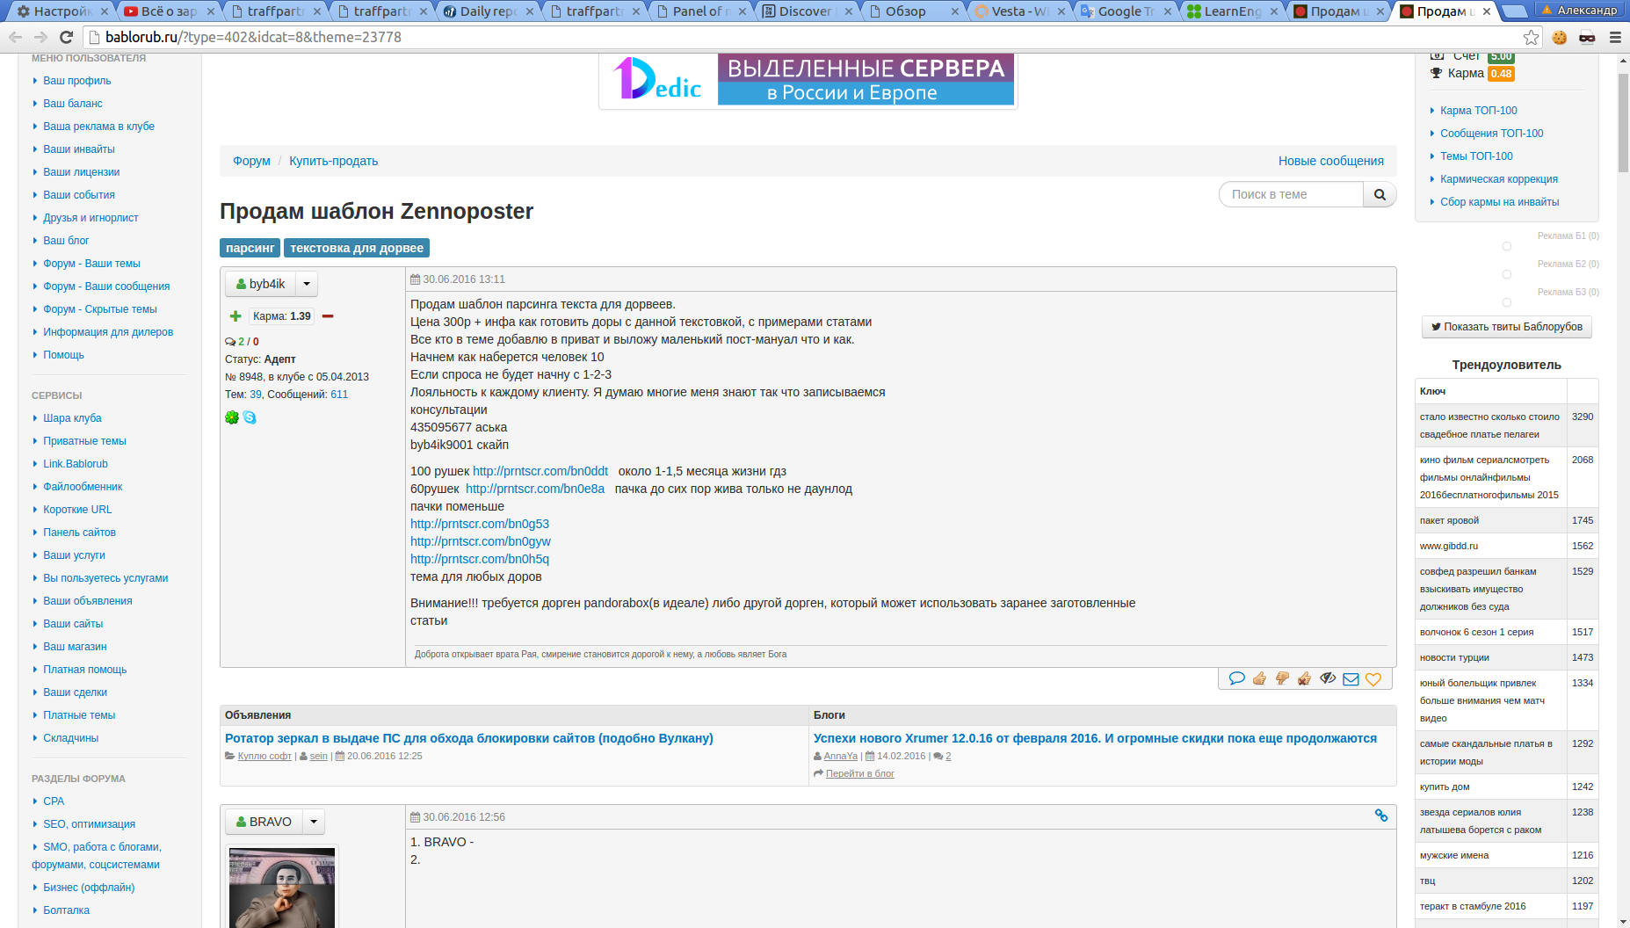Open Ваш профиль in the user menu
Viewport: 1630px width, 928px height.
pyautogui.click(x=77, y=81)
